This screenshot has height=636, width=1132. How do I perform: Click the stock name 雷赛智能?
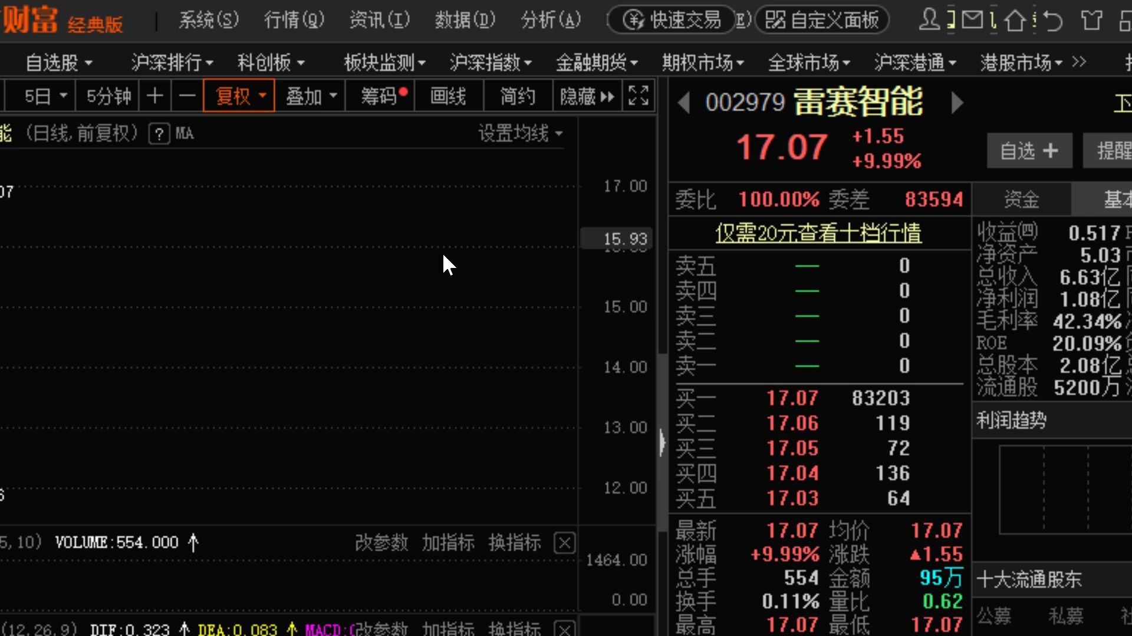point(858,102)
